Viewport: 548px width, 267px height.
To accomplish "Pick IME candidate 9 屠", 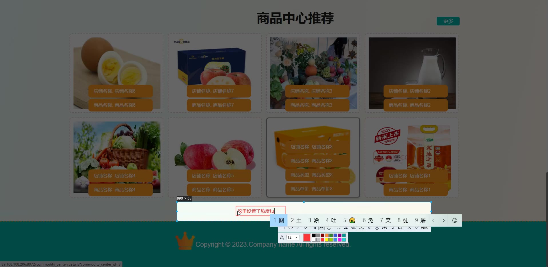I will point(420,220).
